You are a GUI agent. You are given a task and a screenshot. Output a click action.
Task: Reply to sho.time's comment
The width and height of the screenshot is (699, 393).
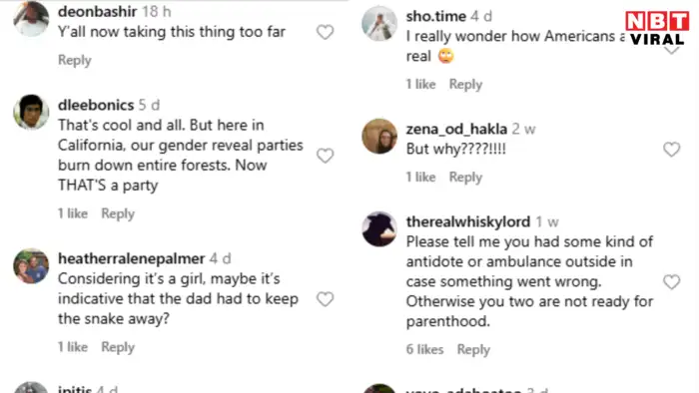(x=465, y=84)
